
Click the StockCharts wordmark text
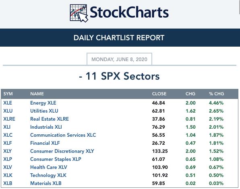pyautogui.click(x=129, y=12)
